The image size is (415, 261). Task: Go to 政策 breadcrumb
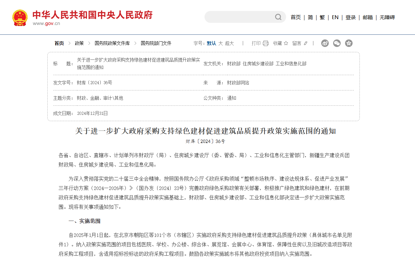click(x=79, y=43)
